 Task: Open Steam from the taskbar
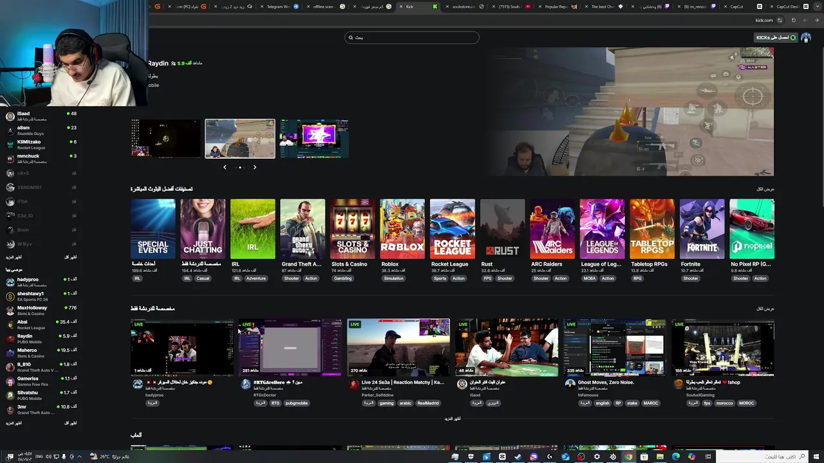[518, 457]
